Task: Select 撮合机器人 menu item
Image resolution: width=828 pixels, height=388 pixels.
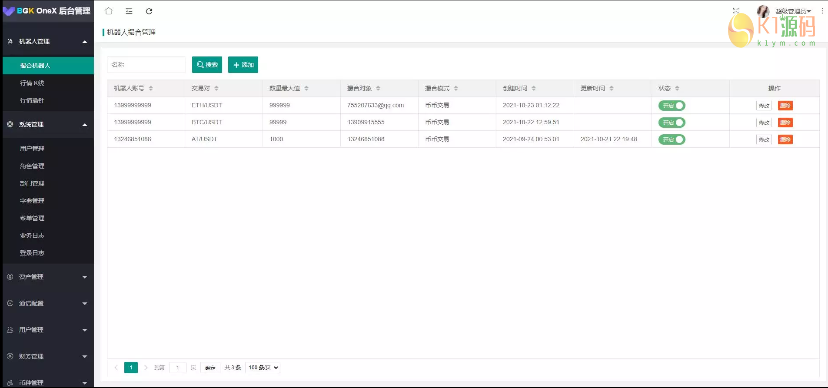Action: 48,66
